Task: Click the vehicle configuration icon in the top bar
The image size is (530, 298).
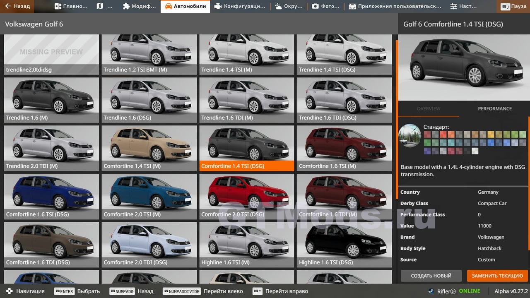Action: pyautogui.click(x=218, y=6)
